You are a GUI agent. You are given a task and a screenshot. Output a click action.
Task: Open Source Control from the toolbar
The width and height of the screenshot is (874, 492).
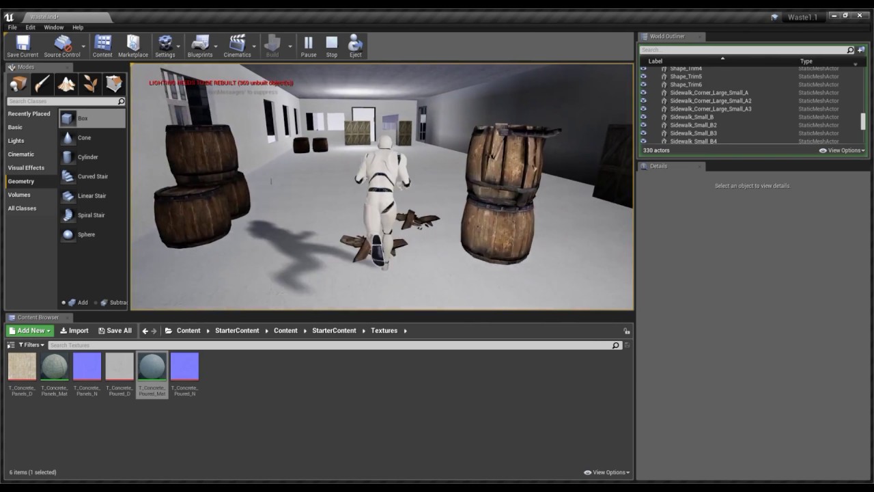62,46
